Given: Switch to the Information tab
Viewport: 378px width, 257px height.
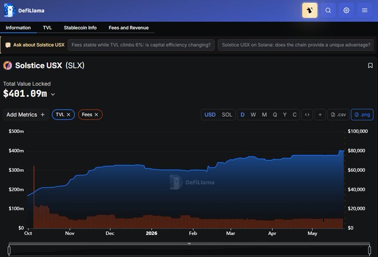Looking at the screenshot, I should 18,28.
